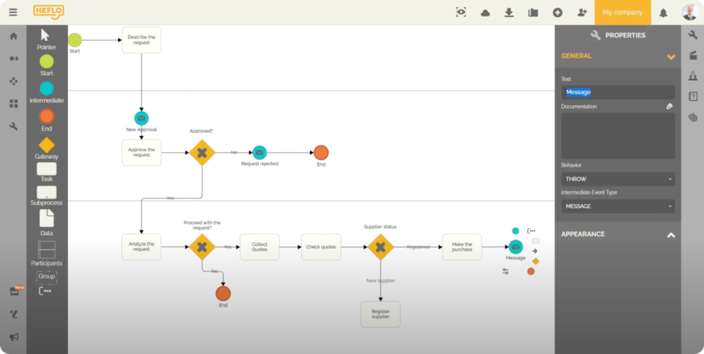This screenshot has height=354, width=704.
Task: Collapse the General properties section
Action: pyautogui.click(x=671, y=57)
